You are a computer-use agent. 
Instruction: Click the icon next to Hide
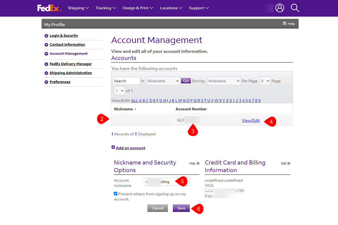click(x=198, y=163)
